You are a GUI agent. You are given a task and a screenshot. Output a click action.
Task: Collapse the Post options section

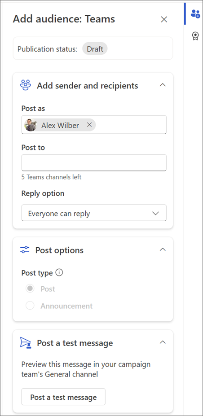click(x=163, y=250)
